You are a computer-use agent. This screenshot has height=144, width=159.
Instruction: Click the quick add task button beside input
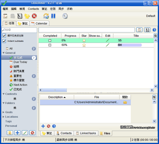[139, 30]
